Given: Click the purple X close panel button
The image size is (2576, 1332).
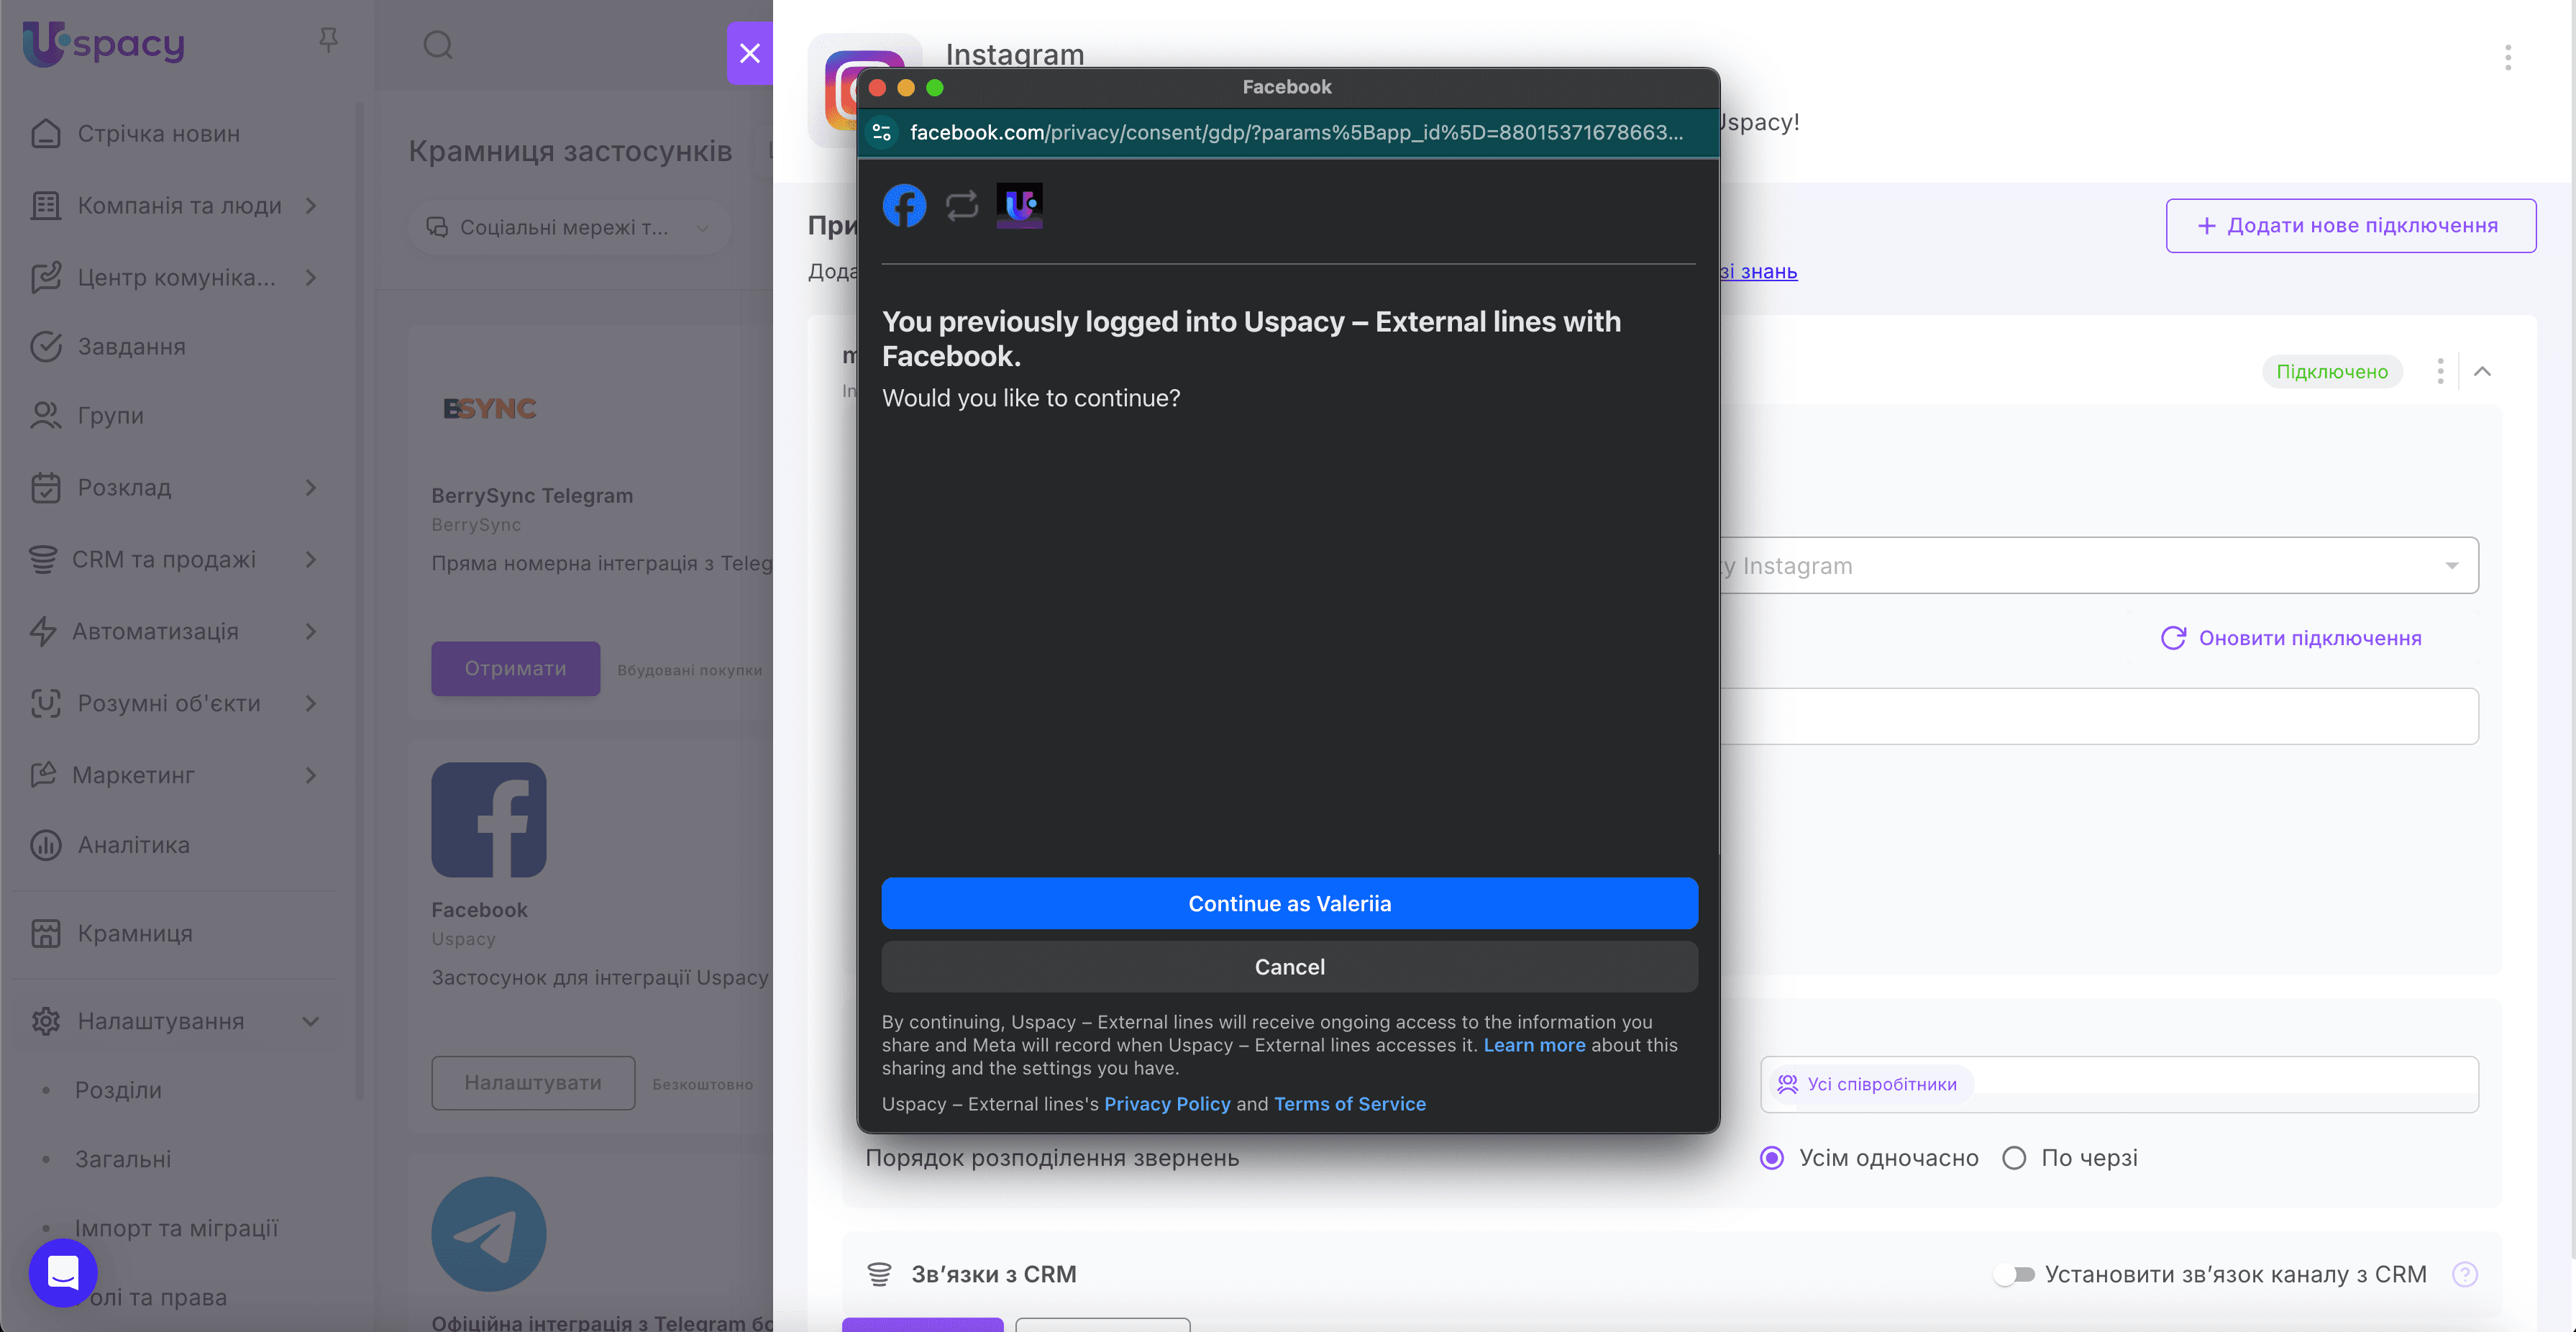Looking at the screenshot, I should (x=749, y=53).
